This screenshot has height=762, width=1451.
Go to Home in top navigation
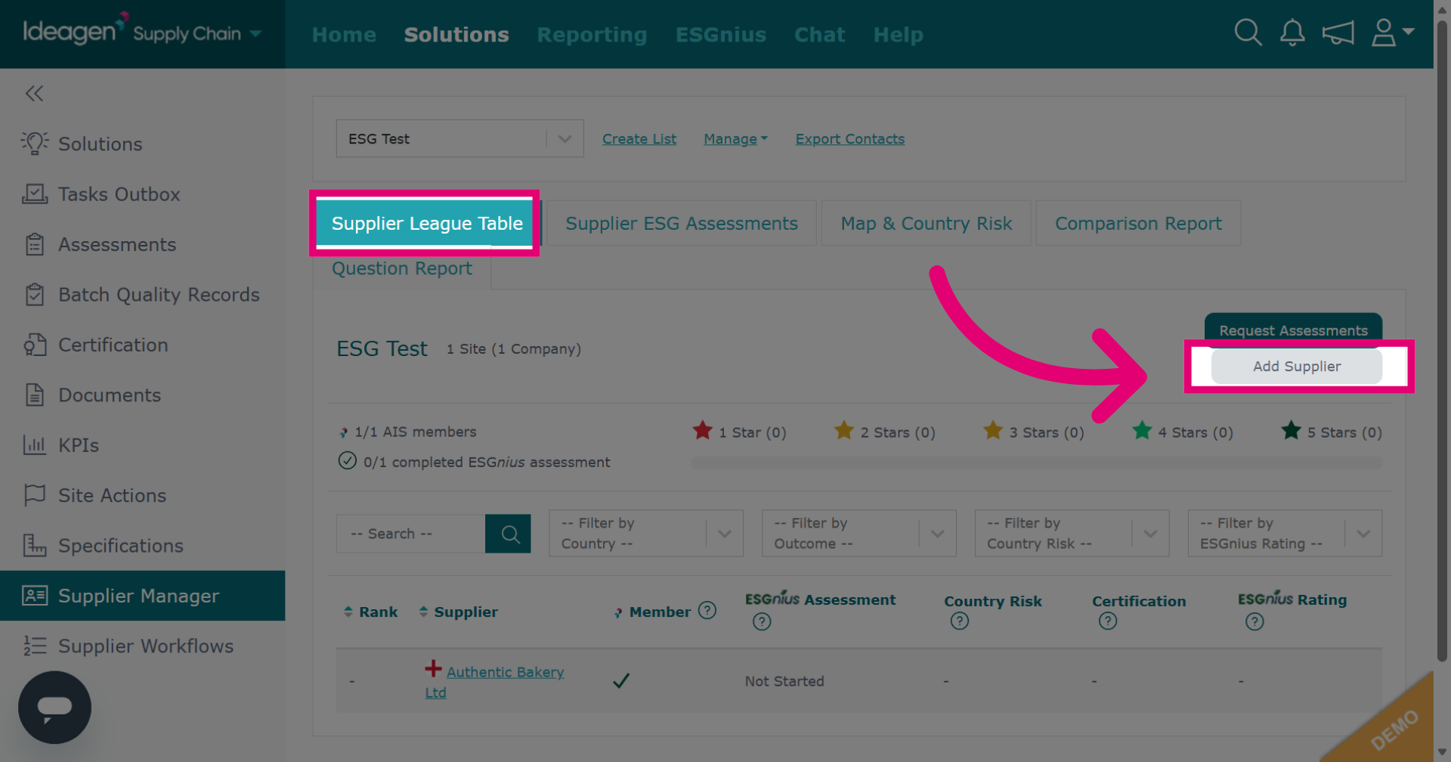click(344, 35)
